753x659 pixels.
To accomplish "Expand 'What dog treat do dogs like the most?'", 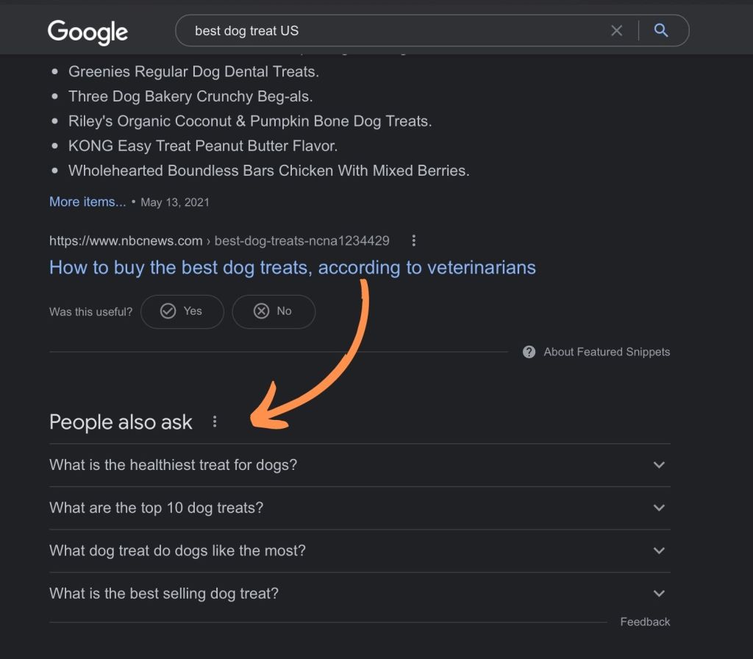I will tap(360, 550).
